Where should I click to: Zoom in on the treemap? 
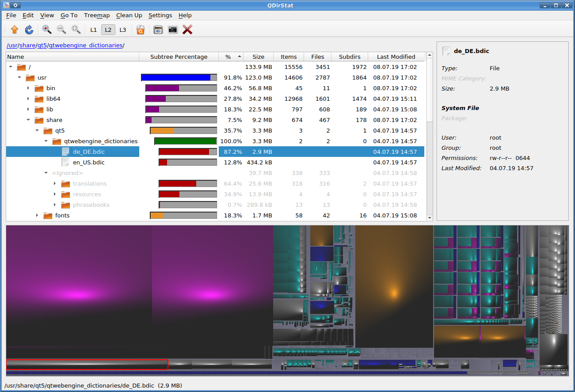pyautogui.click(x=46, y=30)
